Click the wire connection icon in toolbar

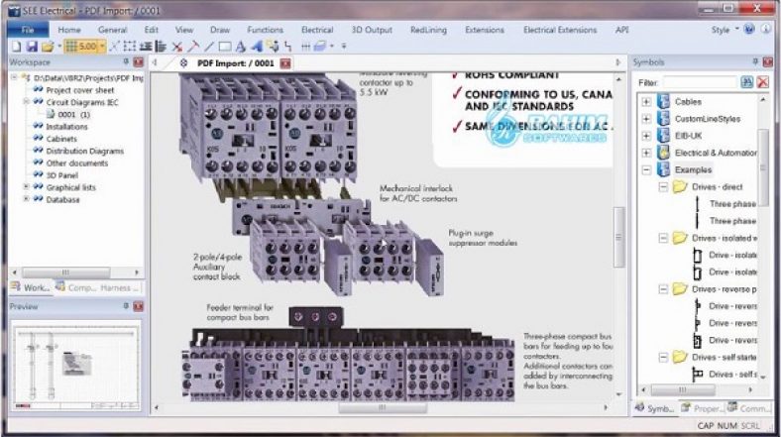tap(287, 47)
